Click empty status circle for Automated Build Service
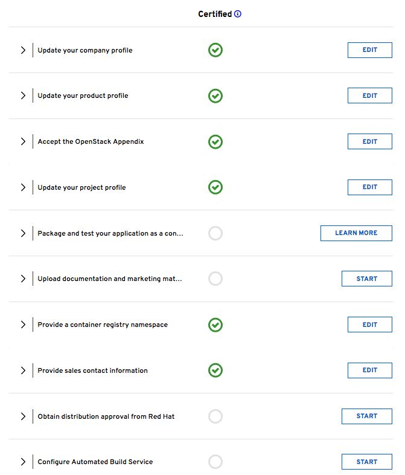The image size is (405, 475). 215,462
